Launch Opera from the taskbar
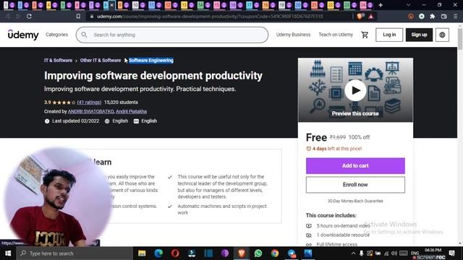 (175, 253)
